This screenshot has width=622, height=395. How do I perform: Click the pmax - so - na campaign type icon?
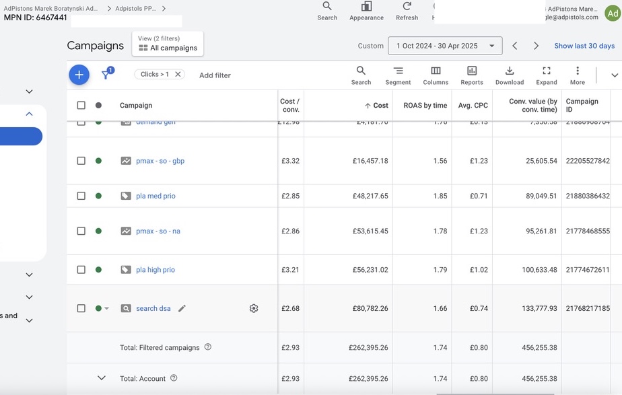coord(126,231)
